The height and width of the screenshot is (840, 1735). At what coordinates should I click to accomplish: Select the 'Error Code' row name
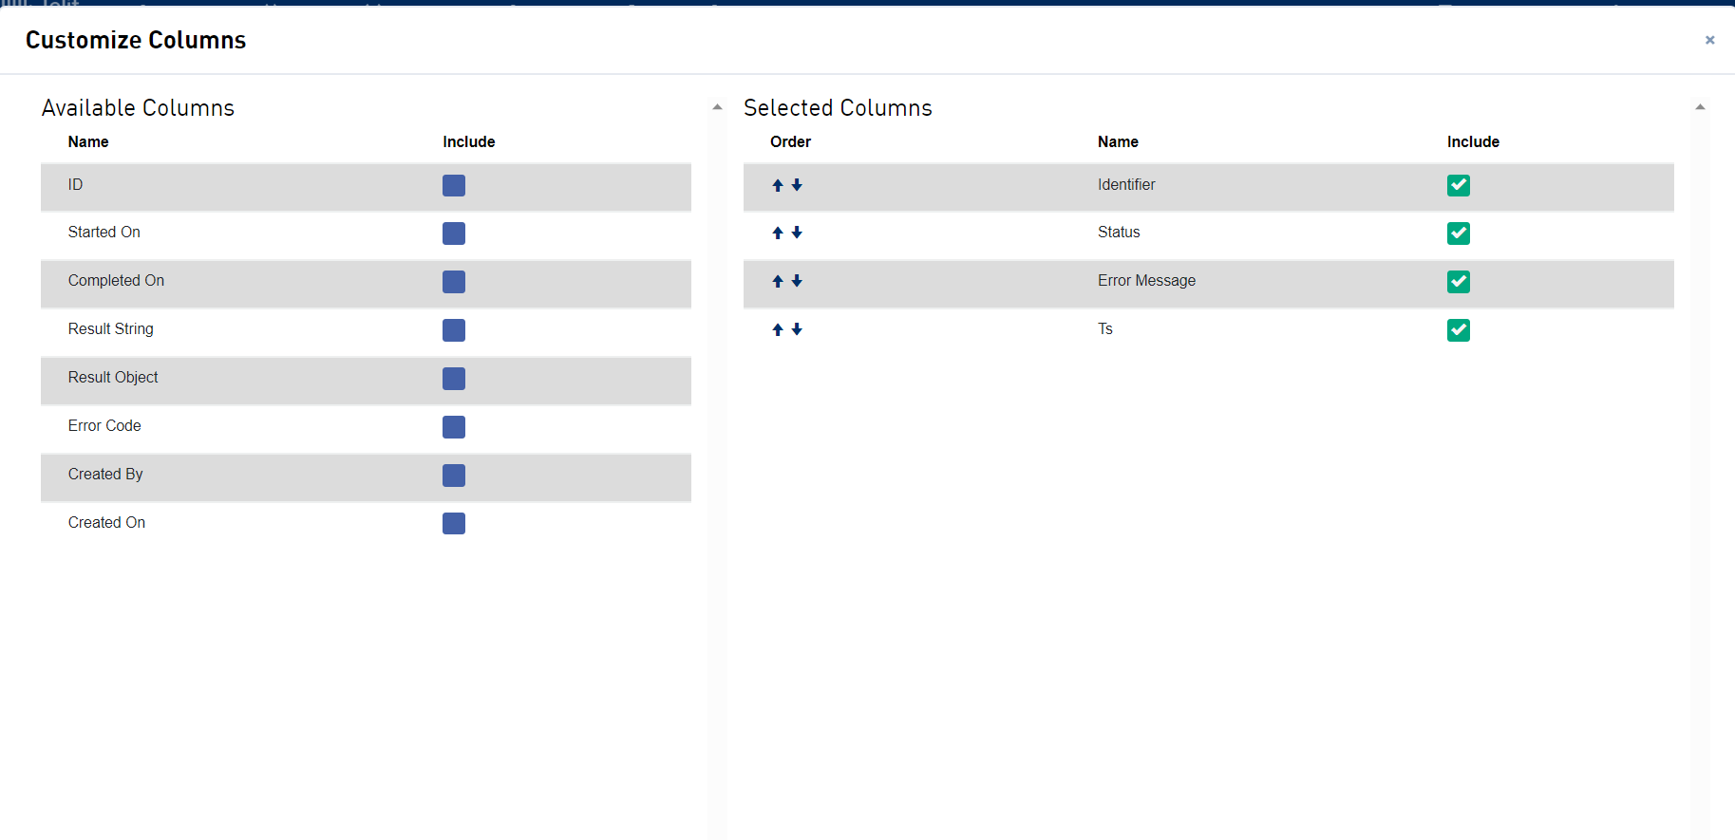point(104,426)
